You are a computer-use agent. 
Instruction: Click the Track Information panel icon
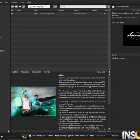113,7
